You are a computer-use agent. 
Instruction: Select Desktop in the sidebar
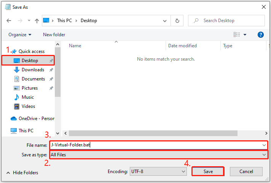pos(28,60)
